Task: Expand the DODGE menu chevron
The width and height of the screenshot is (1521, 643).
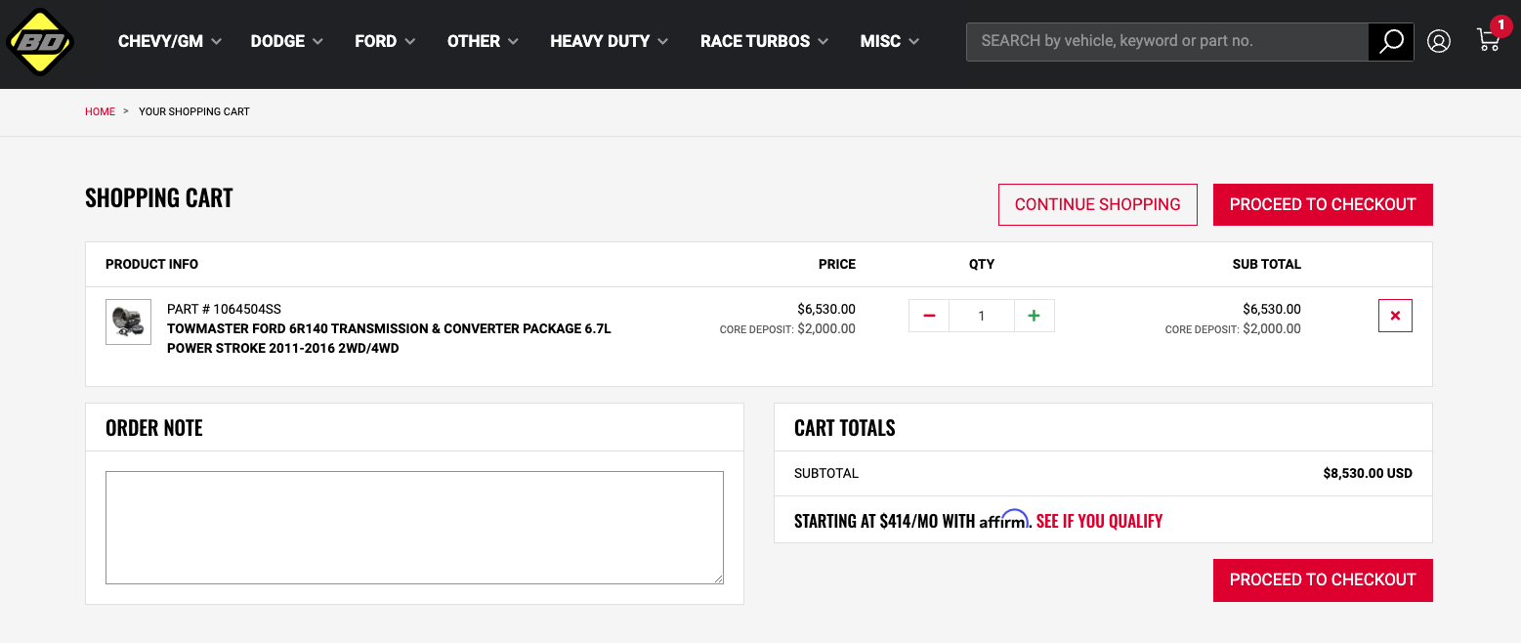Action: click(318, 41)
